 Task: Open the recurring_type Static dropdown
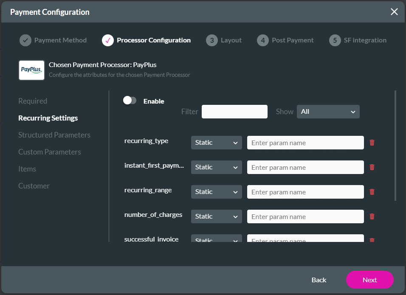[x=216, y=143]
